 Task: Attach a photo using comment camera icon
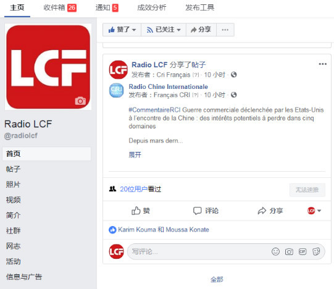click(289, 252)
